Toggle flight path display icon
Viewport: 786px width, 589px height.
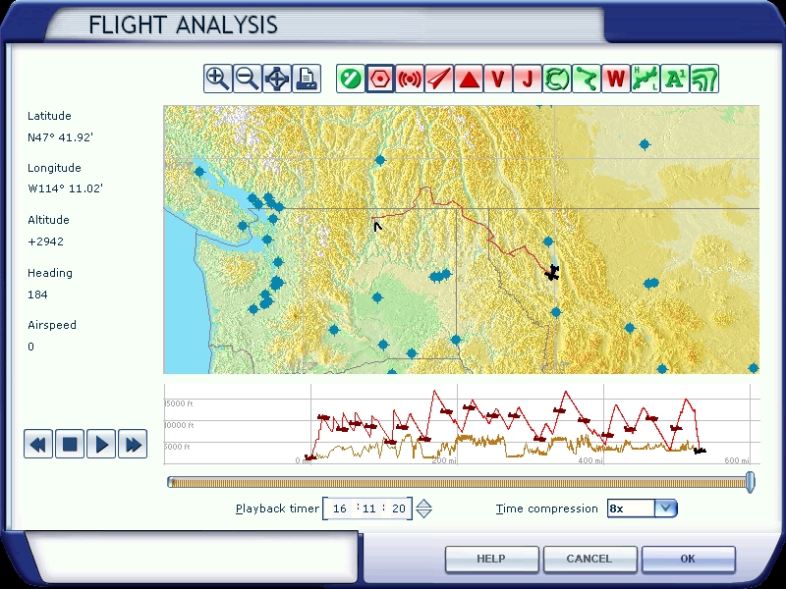tap(587, 79)
